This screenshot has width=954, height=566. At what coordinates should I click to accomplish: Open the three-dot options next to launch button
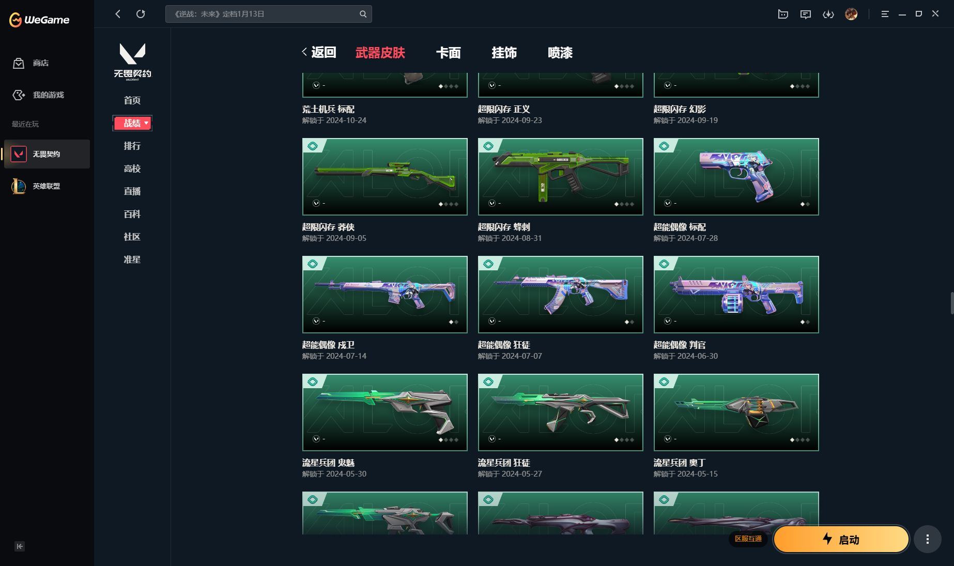click(x=928, y=539)
